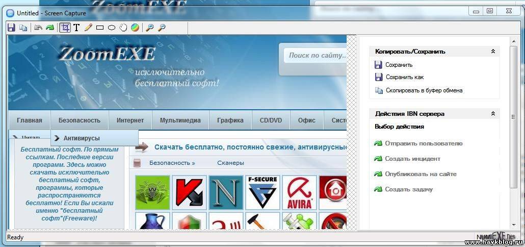Click floppy icon beside Сохранить как
Screen dimensions: 525x247
pos(378,77)
